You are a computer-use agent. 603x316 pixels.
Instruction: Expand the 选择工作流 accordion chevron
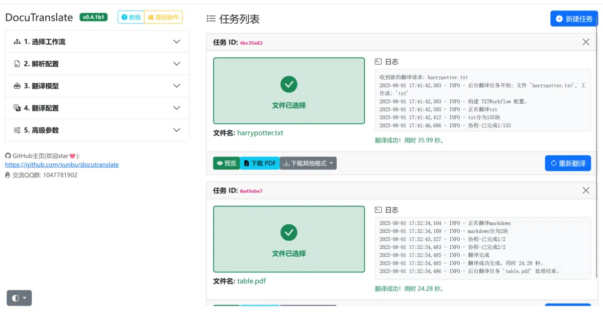[176, 42]
